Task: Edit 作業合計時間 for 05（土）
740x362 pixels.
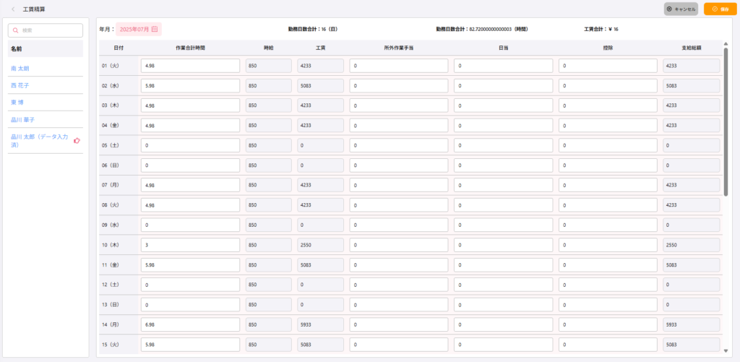Action: point(190,145)
